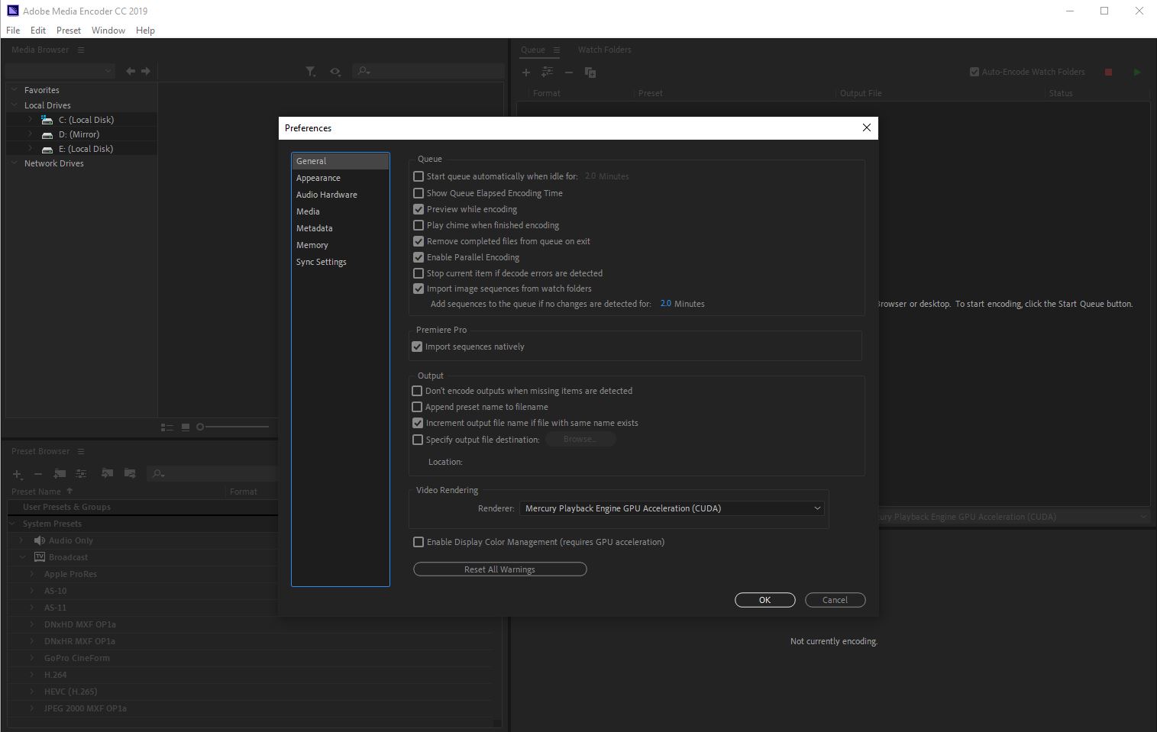The image size is (1157, 732).
Task: Enable Play chime when finished encoding
Action: 419,225
